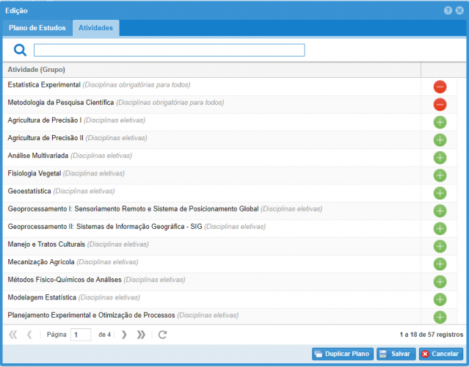The width and height of the screenshot is (469, 367).
Task: Add Análise Multivariada with green plus
Action: pyautogui.click(x=440, y=157)
